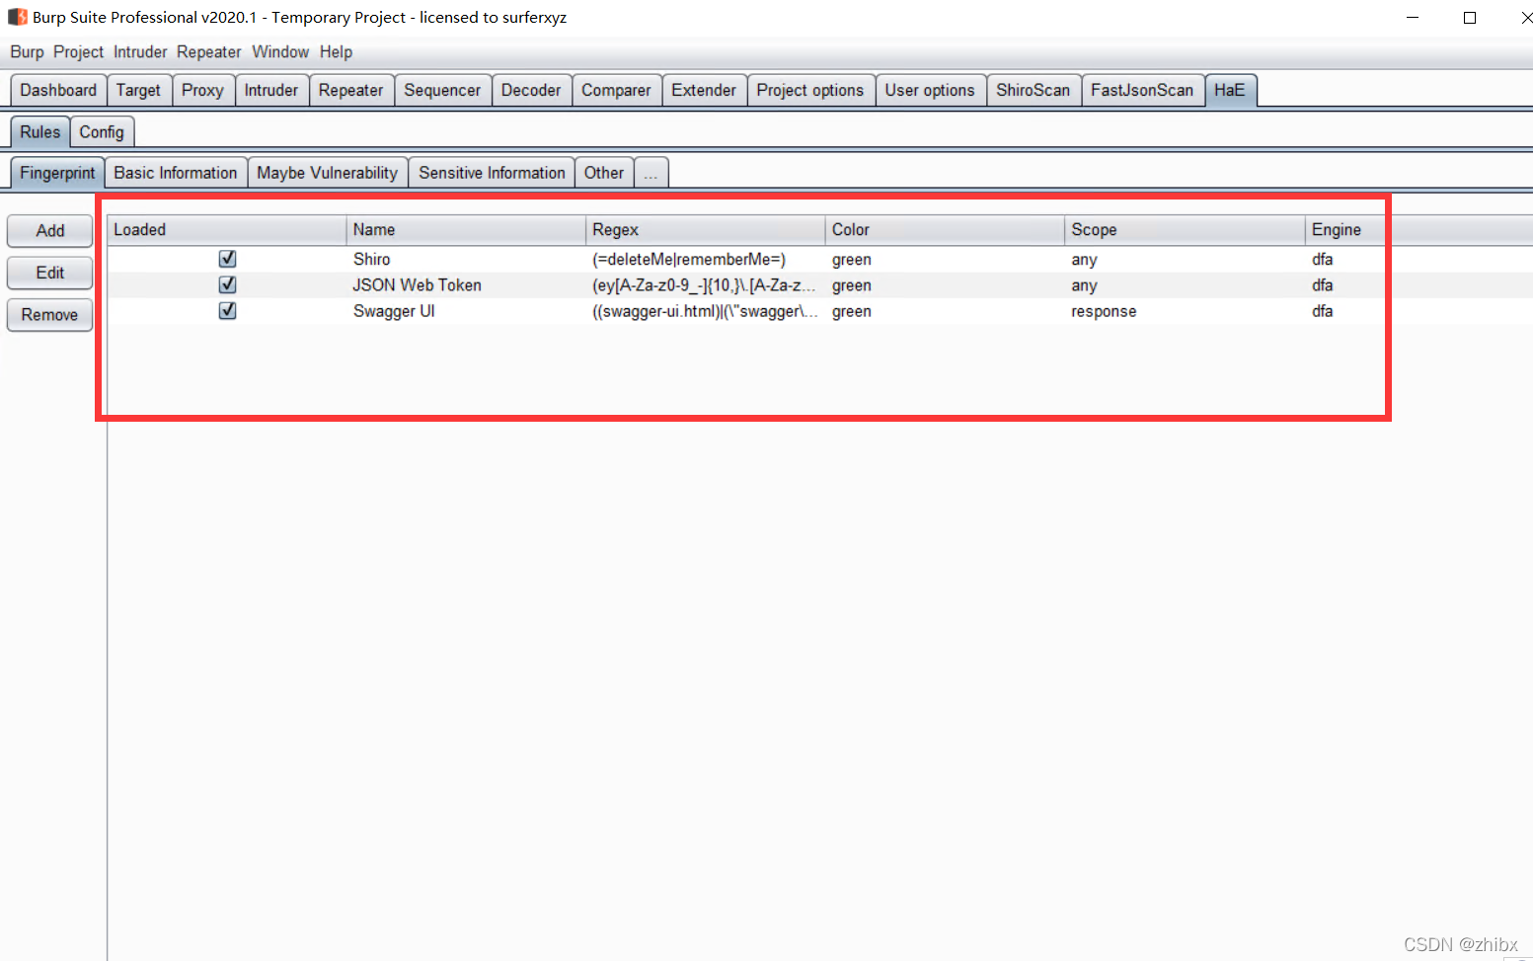Image resolution: width=1533 pixels, height=961 pixels.
Task: Toggle Loaded checkbox for JSON Web Token
Action: tap(227, 284)
